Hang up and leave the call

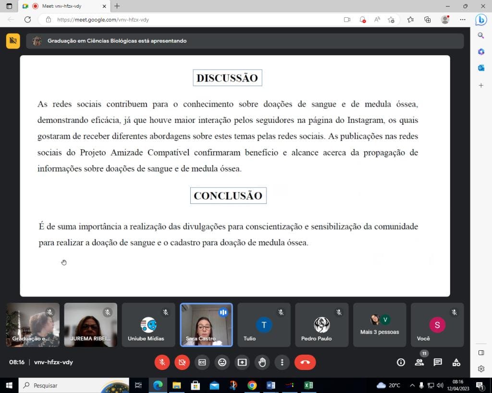coord(305,362)
